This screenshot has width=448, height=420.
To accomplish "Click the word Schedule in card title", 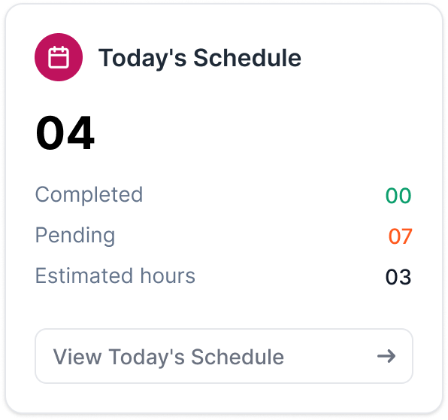I will coord(247,58).
